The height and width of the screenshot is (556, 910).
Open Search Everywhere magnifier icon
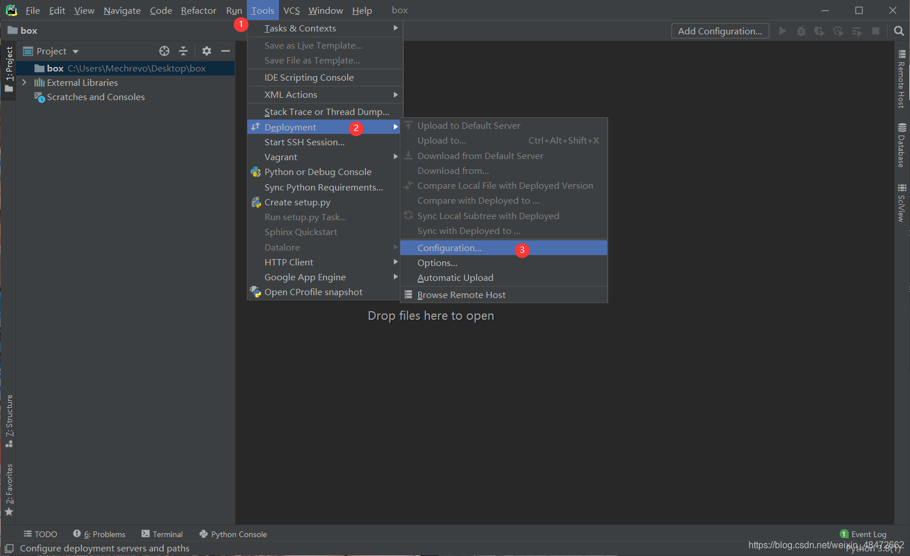[x=899, y=31]
